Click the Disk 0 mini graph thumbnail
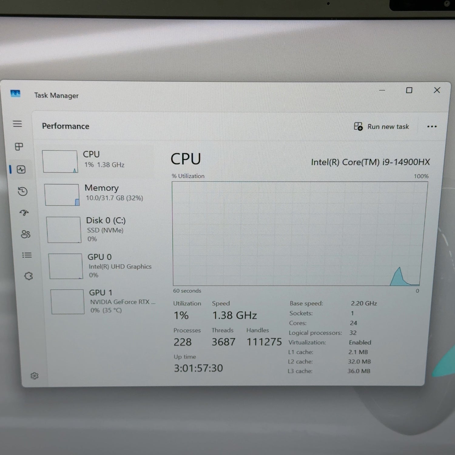Image resolution: width=455 pixels, height=455 pixels. 64,230
